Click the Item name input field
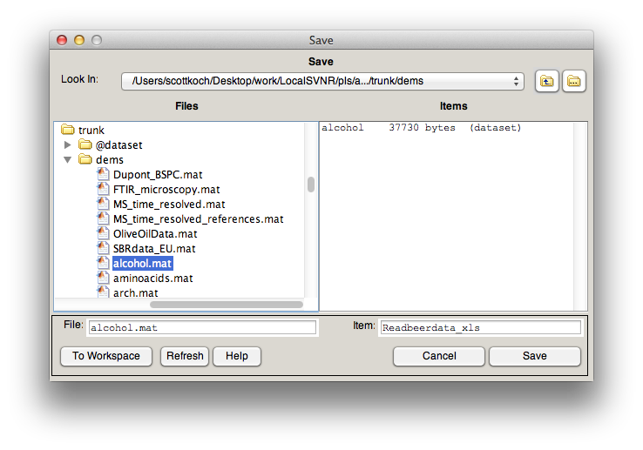 tap(480, 328)
